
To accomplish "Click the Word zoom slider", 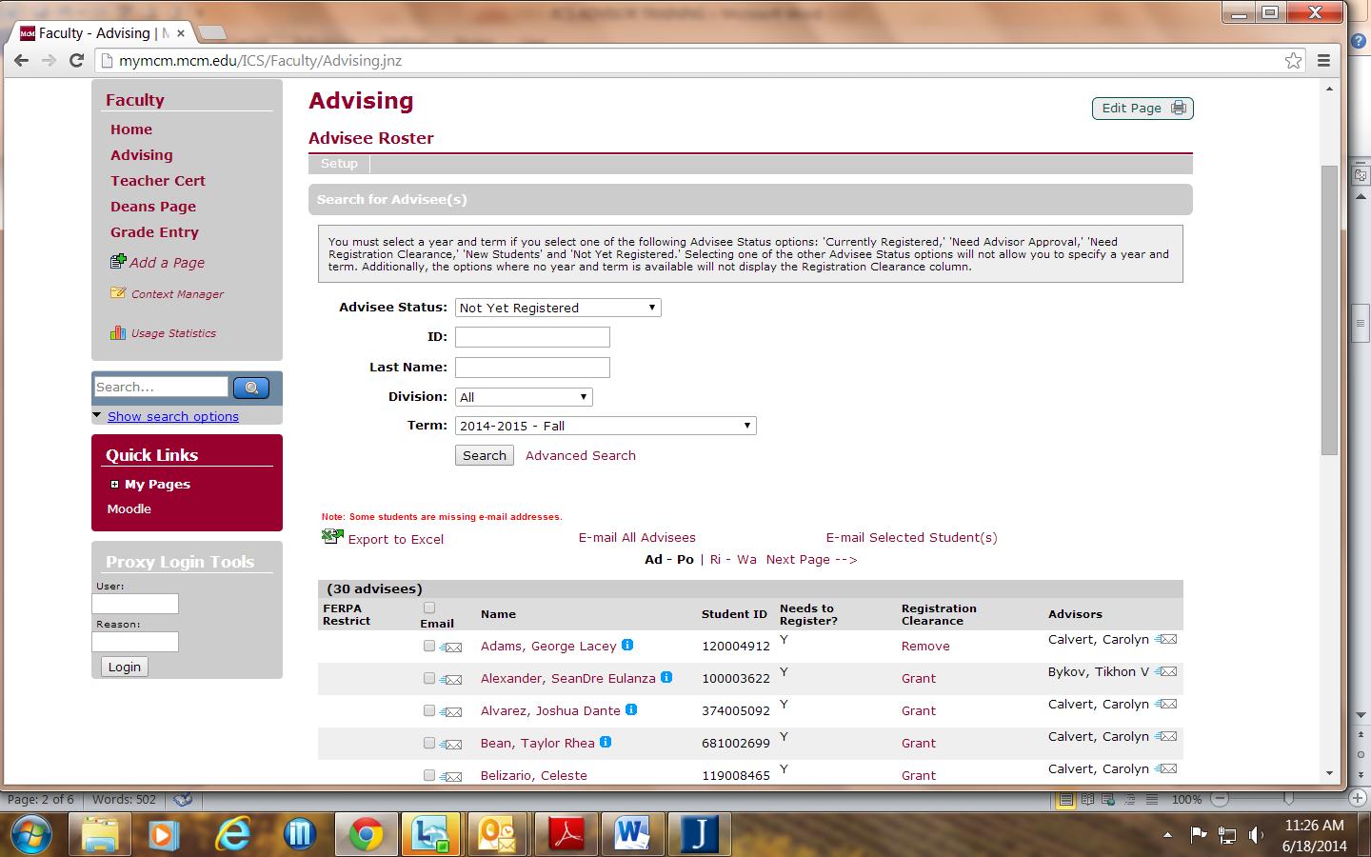I will click(1287, 799).
